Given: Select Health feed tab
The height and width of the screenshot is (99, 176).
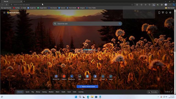Looking at the screenshot, I should [x=63, y=92].
